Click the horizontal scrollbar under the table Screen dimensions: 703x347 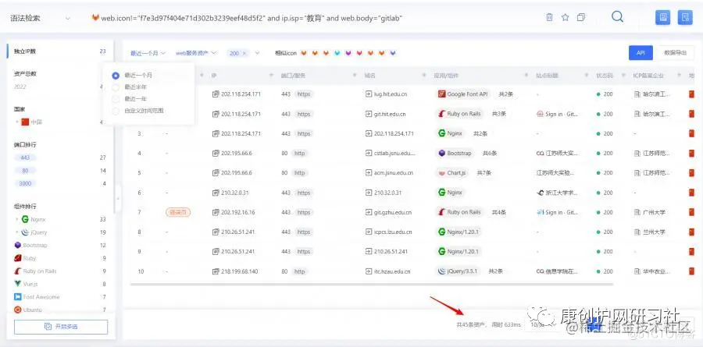(x=371, y=284)
